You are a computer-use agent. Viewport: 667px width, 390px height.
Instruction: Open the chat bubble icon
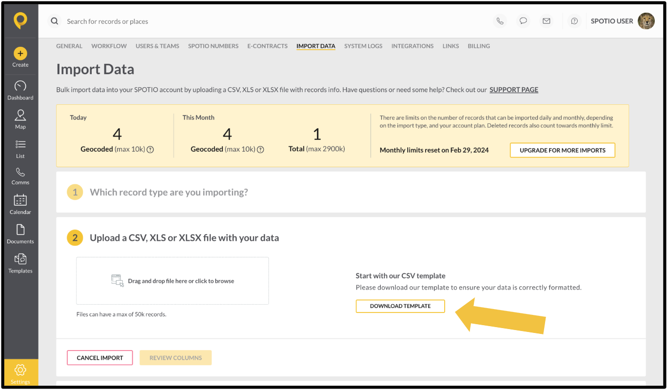click(x=523, y=21)
